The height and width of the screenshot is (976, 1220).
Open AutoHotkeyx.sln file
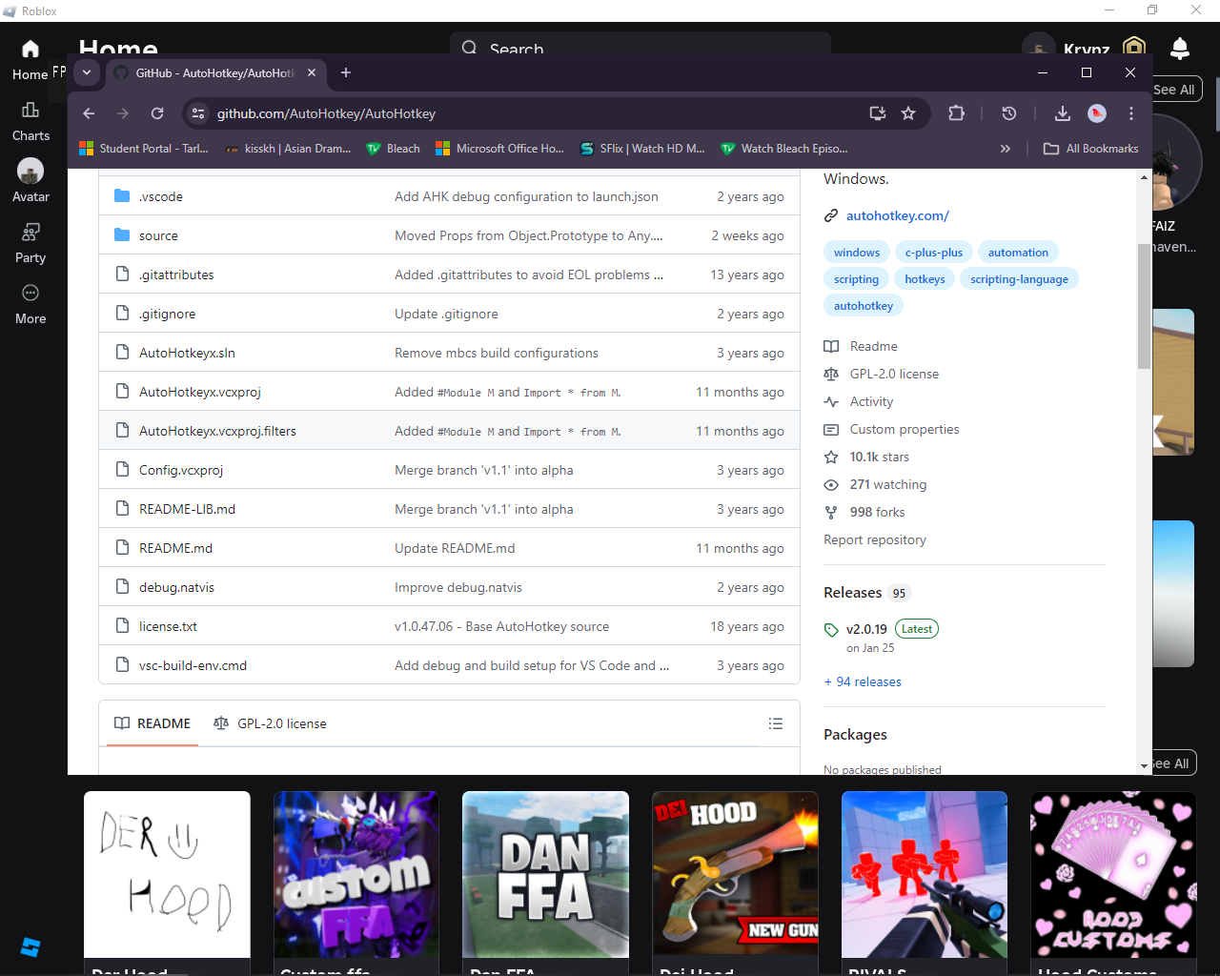tap(187, 353)
